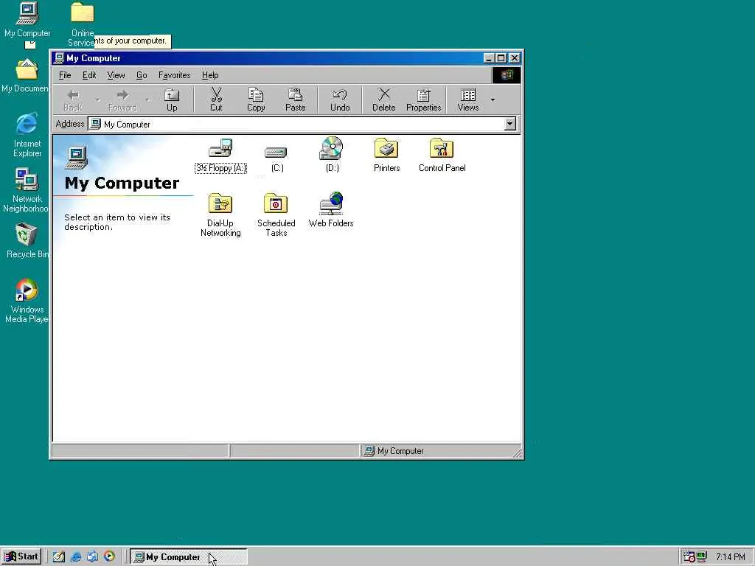This screenshot has width=755, height=566.
Task: Open the Go menu
Action: [x=142, y=75]
